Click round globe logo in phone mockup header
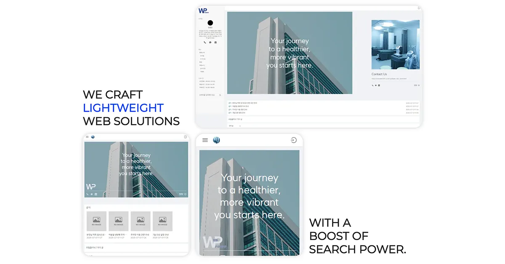Image resolution: width=505 pixels, height=264 pixels. pos(216,140)
